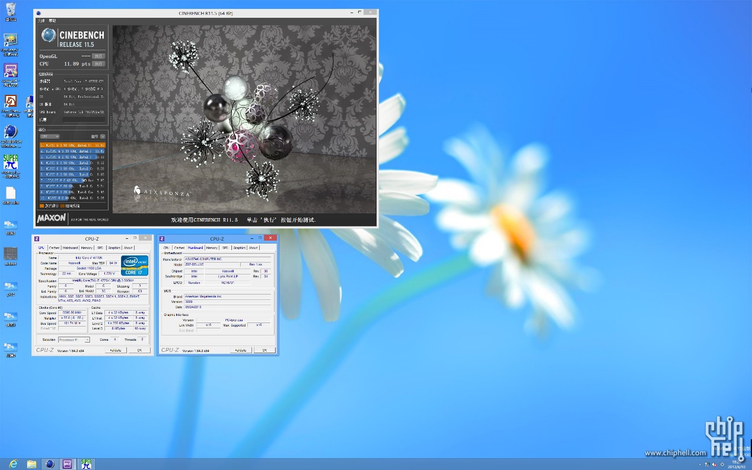752x470 pixels.
Task: Open the About tab in the CPU-Z processor window
Action: (128, 248)
